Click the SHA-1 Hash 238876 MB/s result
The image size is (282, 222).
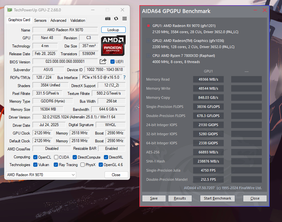tap(208, 161)
